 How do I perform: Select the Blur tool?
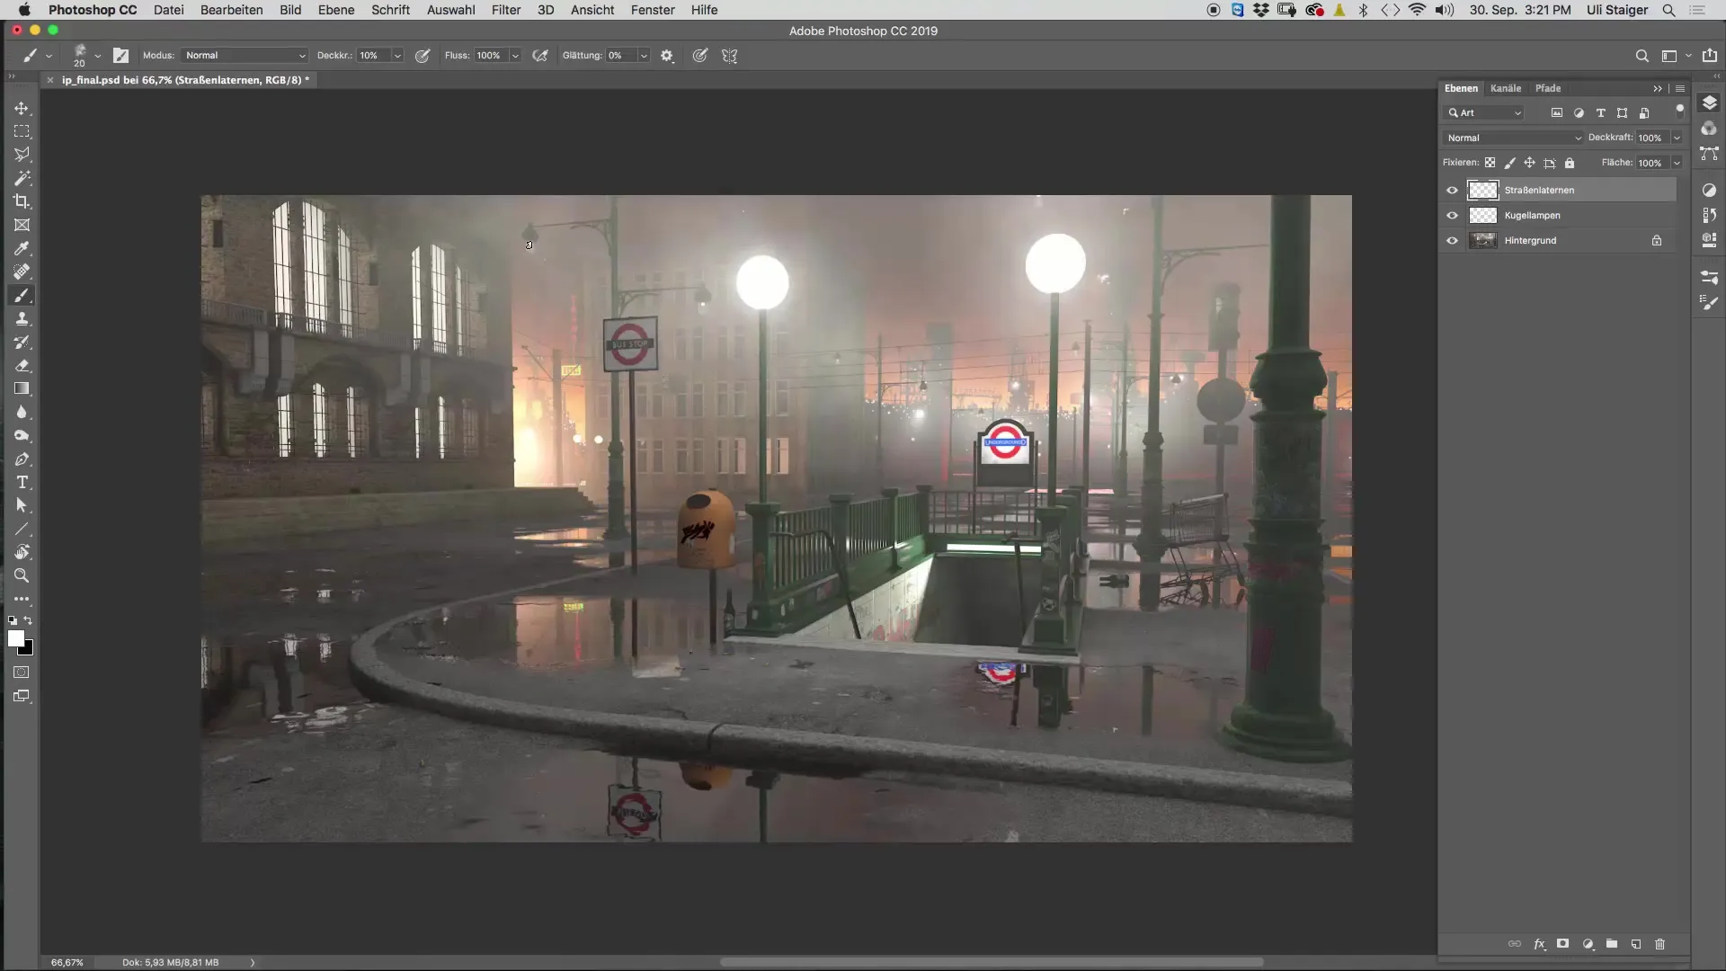pos(22,412)
